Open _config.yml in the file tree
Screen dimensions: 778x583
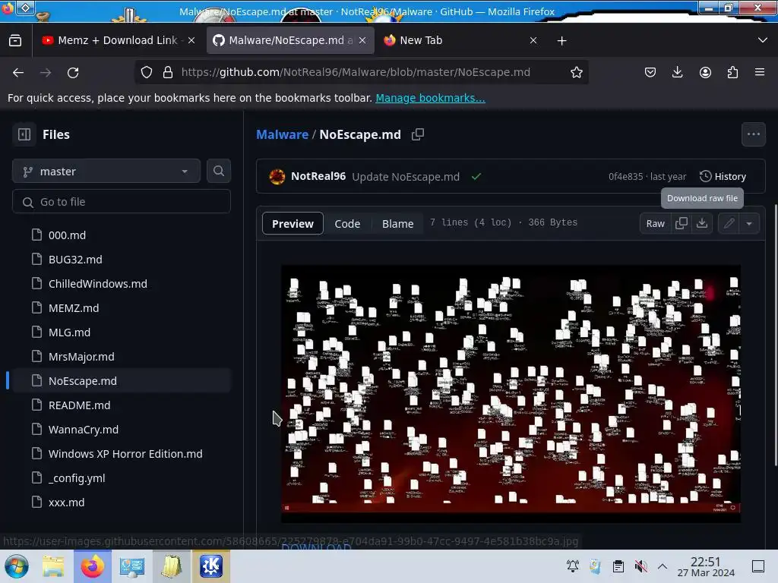(122, 478)
